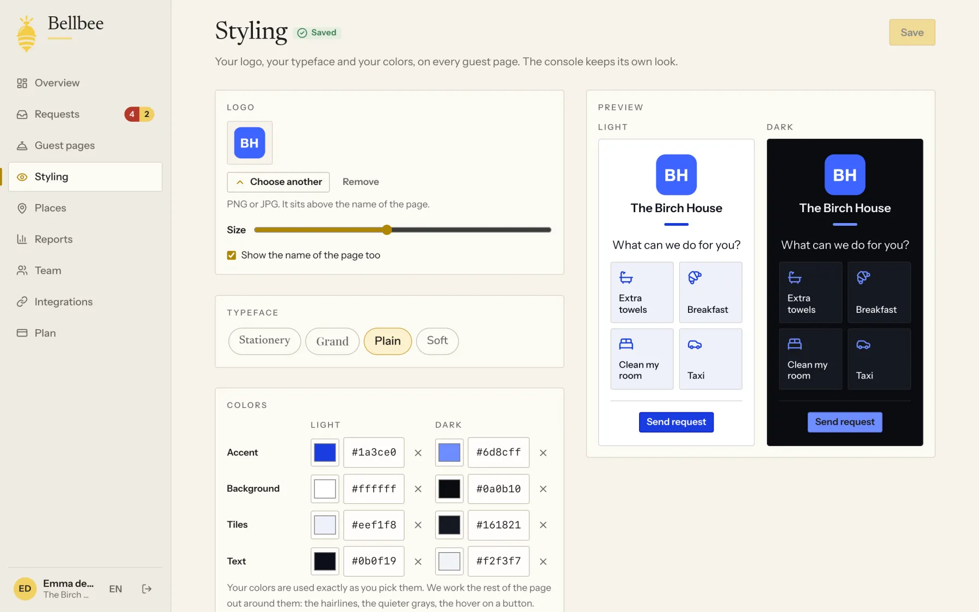This screenshot has width=979, height=612.
Task: Click the Integrations link icon
Action: [x=22, y=302]
